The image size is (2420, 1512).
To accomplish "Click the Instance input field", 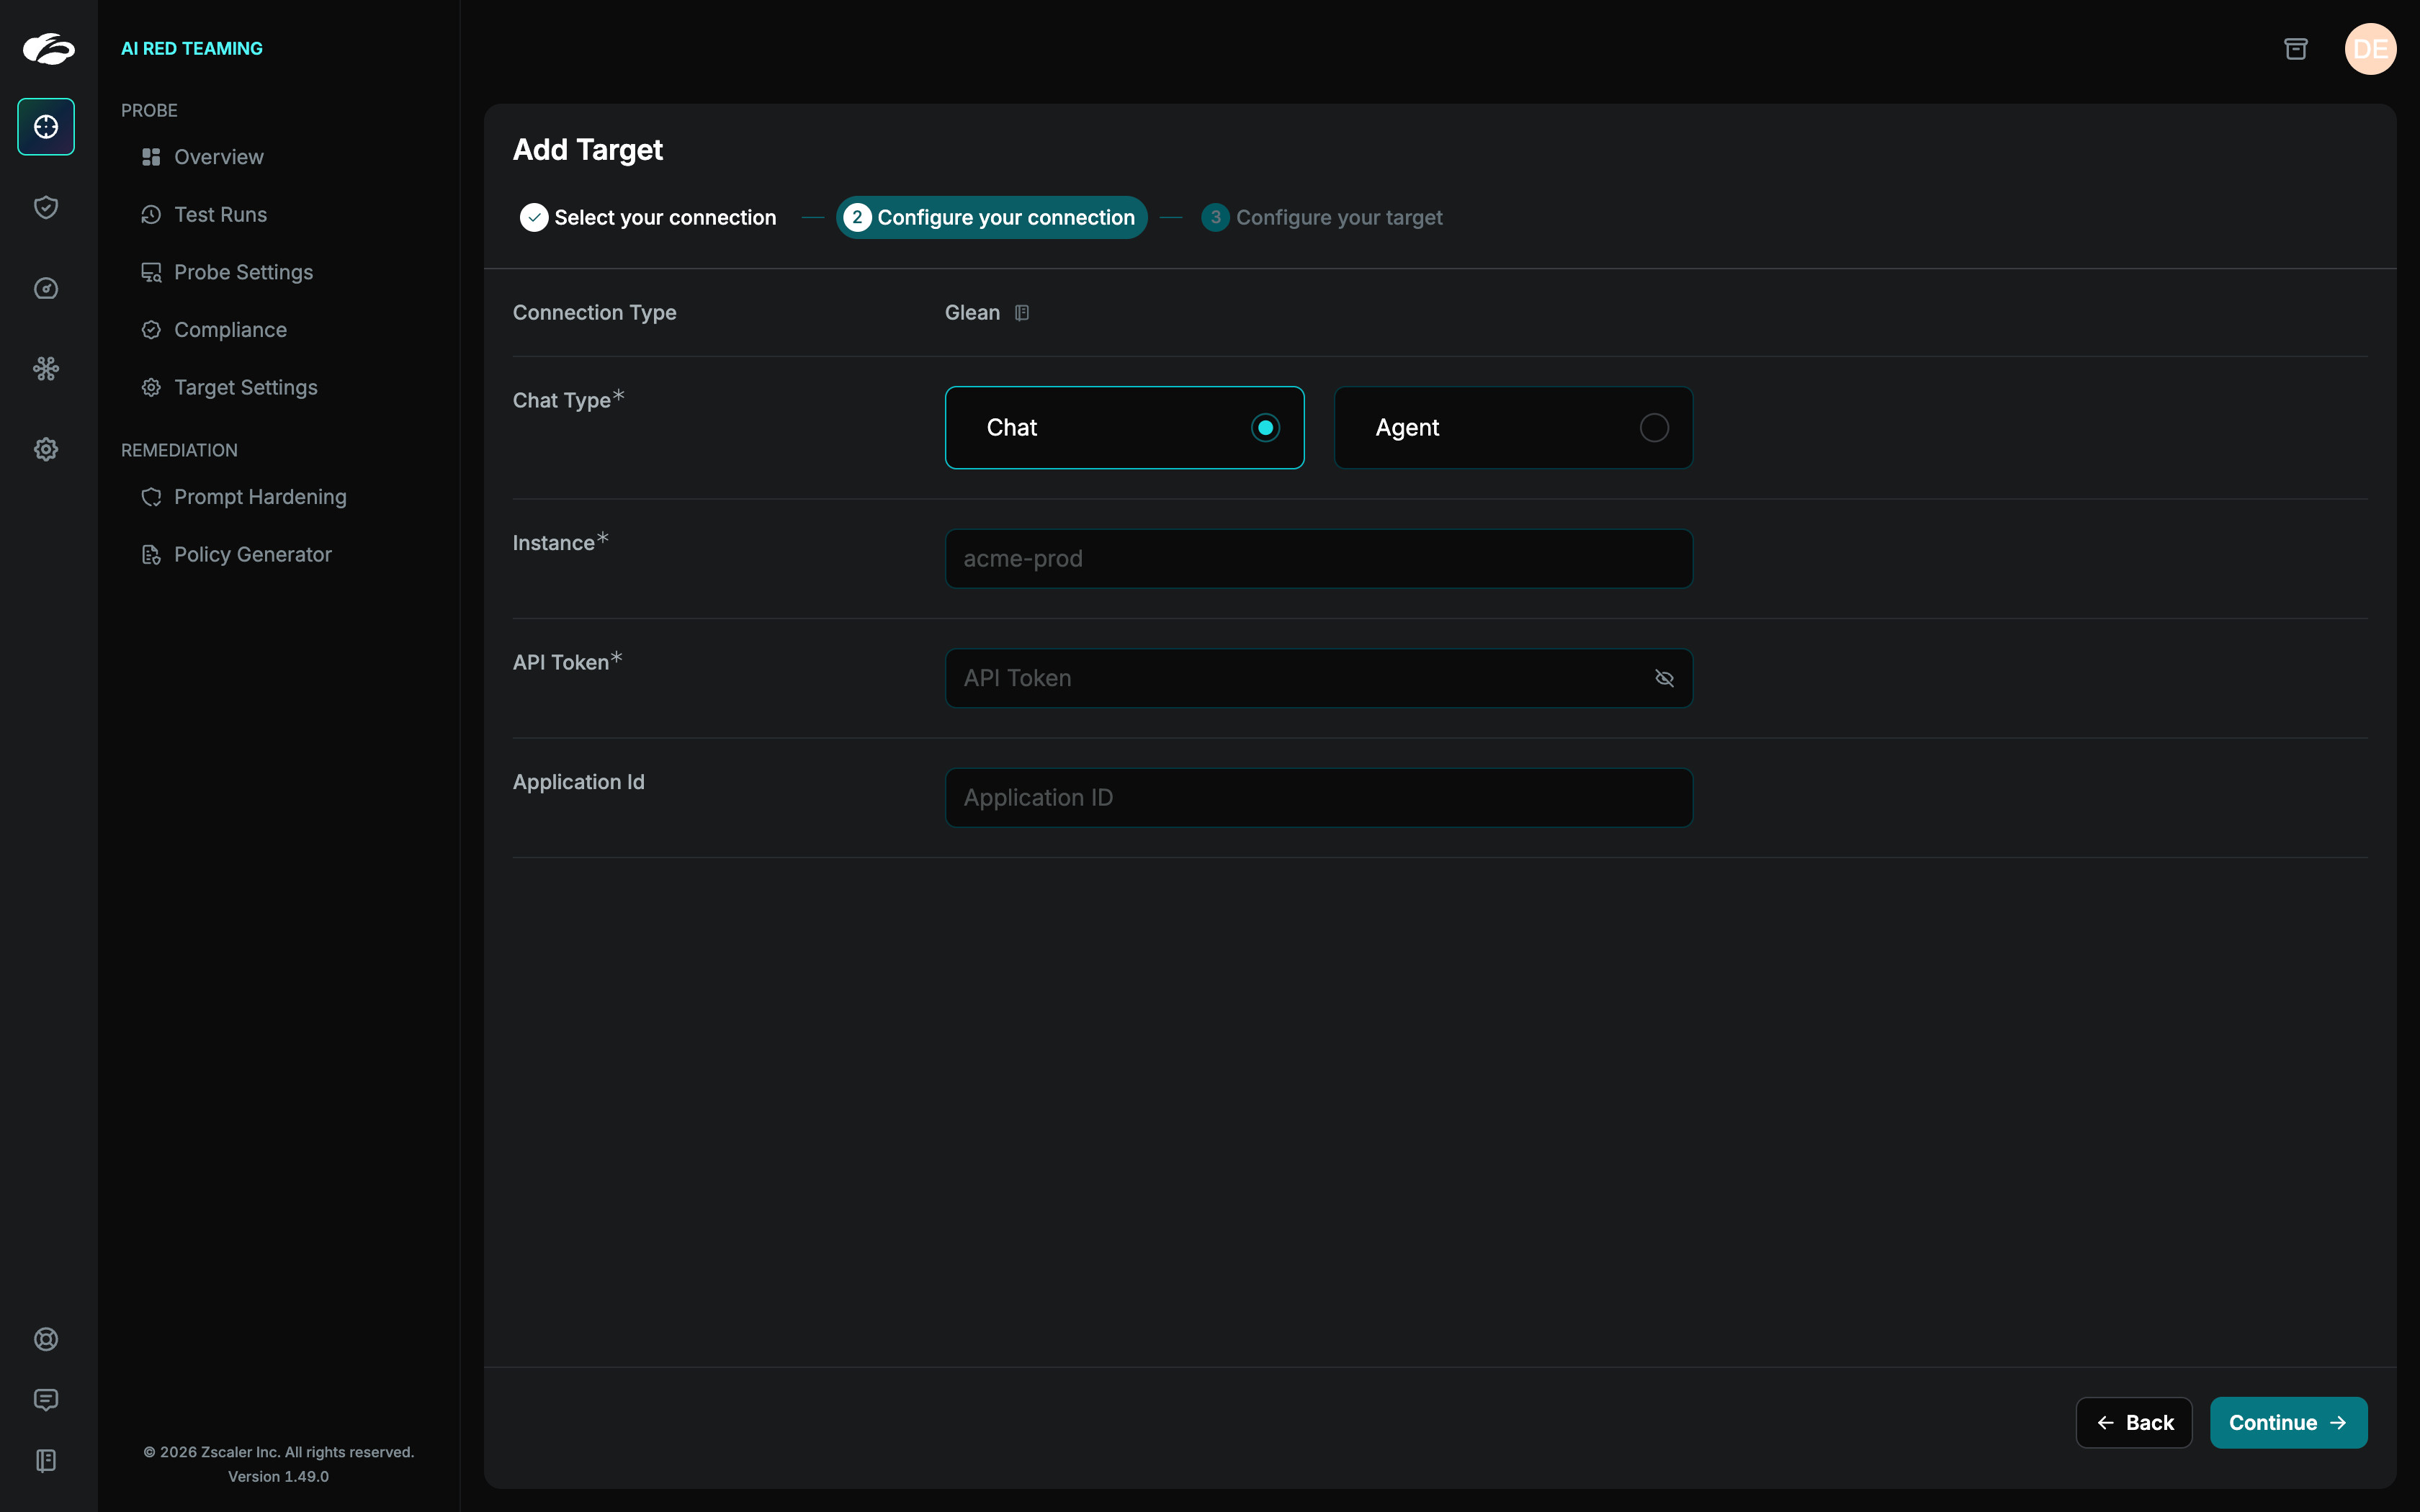I will point(1318,559).
